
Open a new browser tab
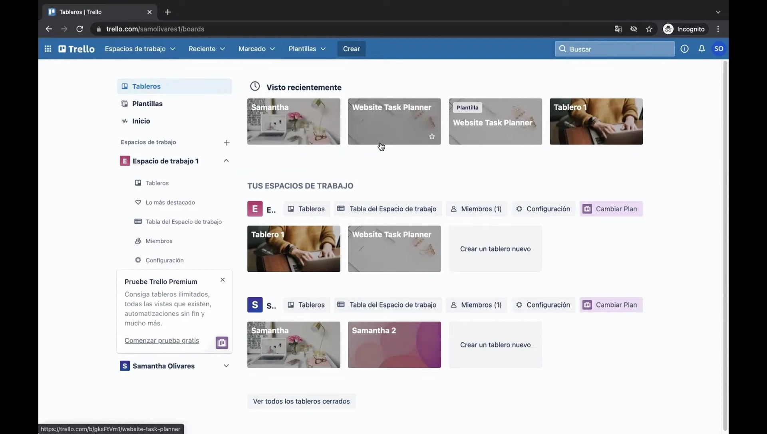(x=168, y=12)
